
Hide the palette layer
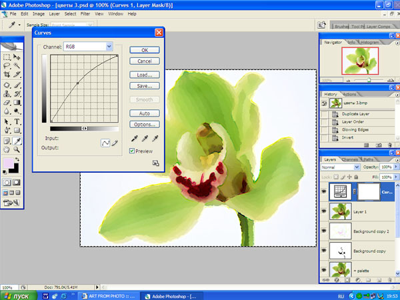324,270
